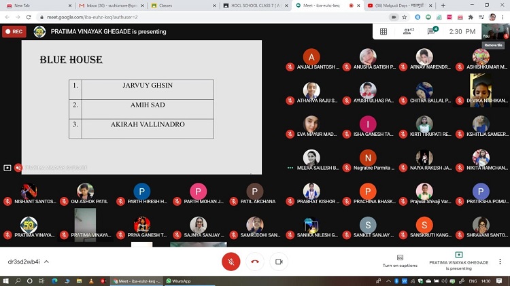Unmute the microphone in the call bar
The image size is (510, 286).
point(231,262)
